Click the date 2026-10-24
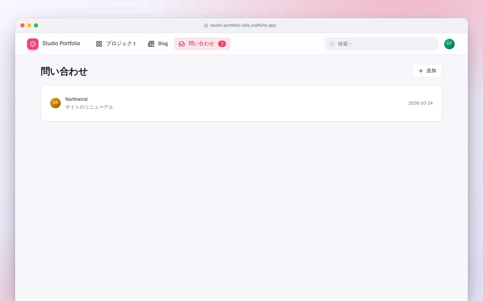The height and width of the screenshot is (301, 483). [420, 103]
